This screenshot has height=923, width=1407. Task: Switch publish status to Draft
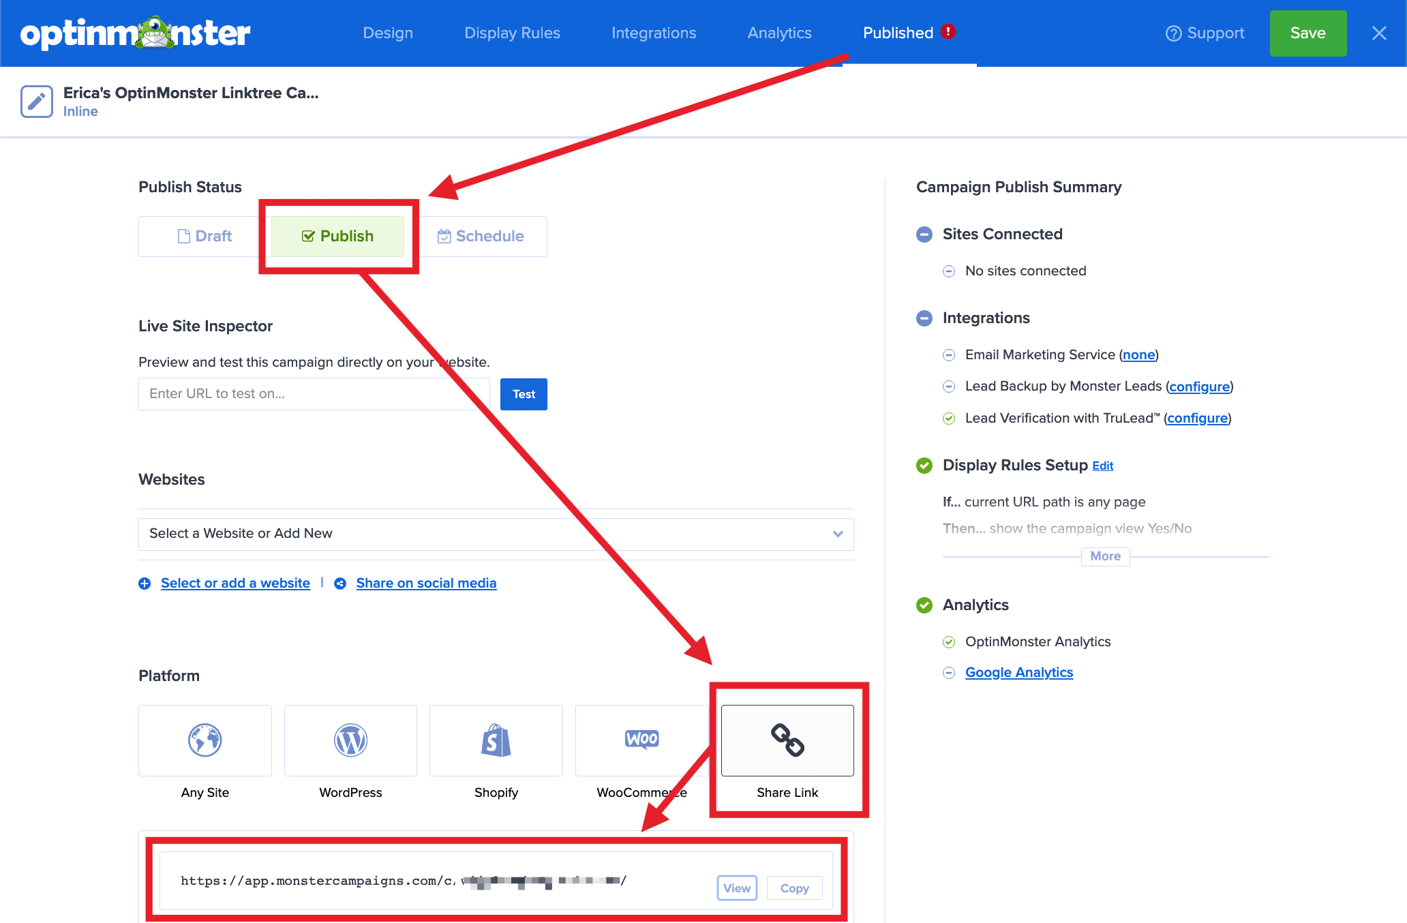point(206,236)
